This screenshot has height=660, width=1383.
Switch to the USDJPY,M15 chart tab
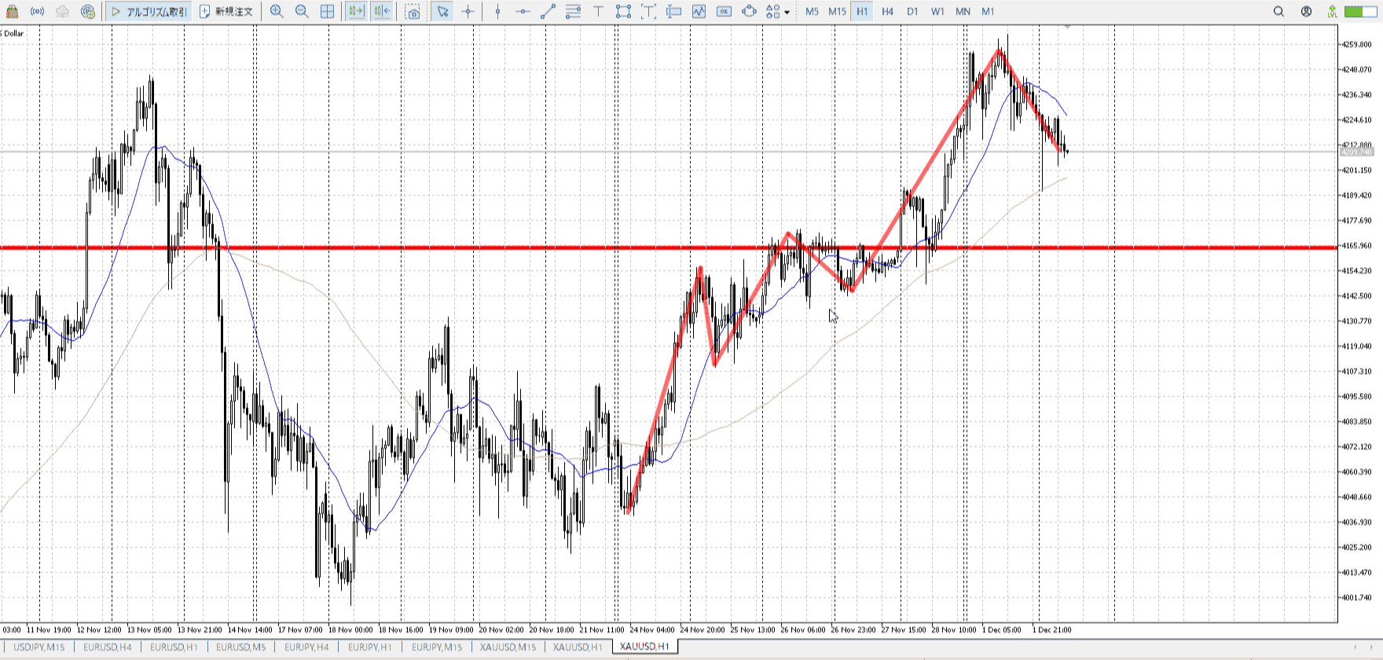[x=39, y=647]
